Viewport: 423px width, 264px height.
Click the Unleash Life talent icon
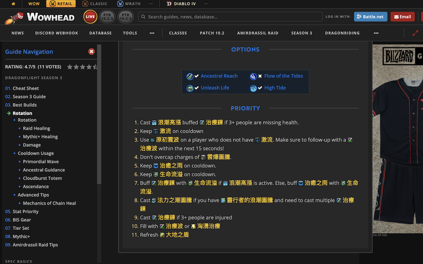(x=190, y=88)
